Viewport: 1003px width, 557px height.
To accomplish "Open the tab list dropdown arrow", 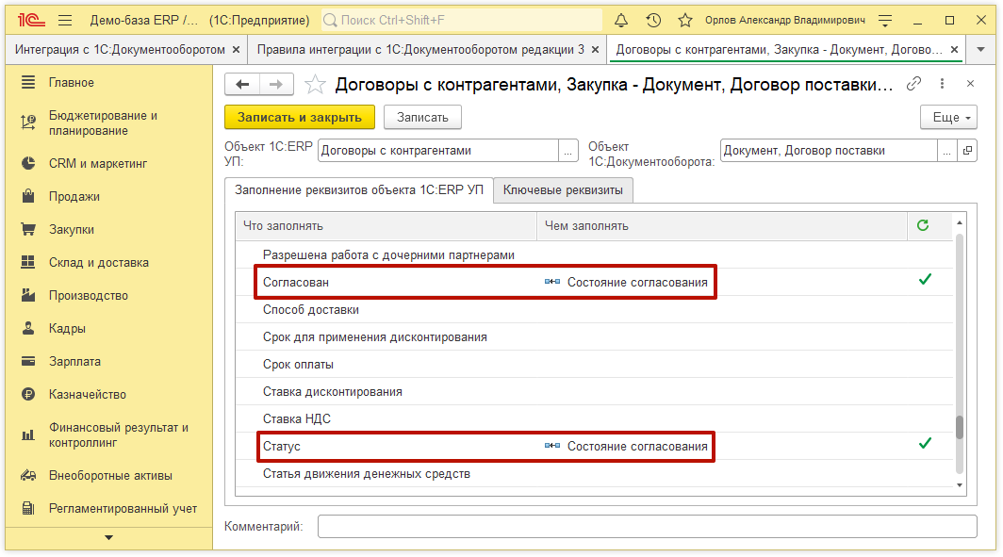I will click(980, 50).
